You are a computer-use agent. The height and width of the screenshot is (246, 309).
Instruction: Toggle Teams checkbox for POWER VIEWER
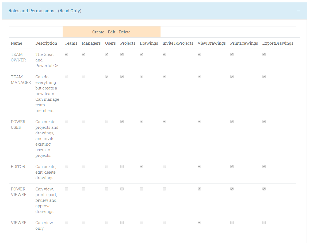coord(66,189)
